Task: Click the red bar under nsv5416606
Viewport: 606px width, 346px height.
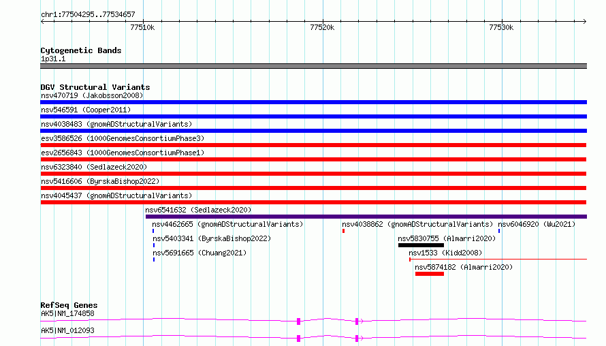Action: pyautogui.click(x=313, y=188)
